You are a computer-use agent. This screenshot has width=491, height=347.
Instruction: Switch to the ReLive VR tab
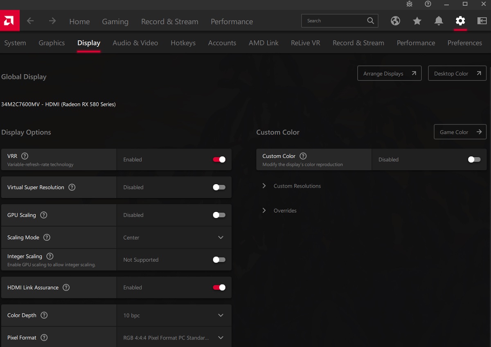(306, 43)
